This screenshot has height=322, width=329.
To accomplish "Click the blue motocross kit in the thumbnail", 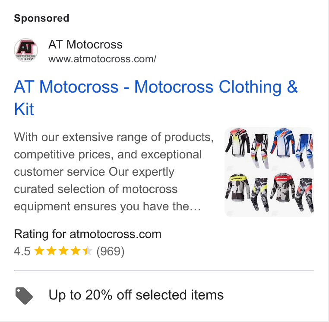I will tap(292, 148).
